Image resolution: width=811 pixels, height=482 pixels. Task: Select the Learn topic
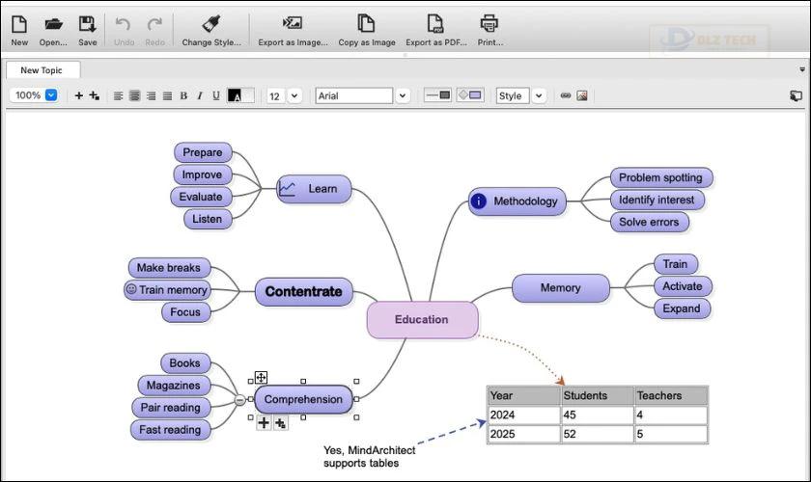(x=314, y=189)
